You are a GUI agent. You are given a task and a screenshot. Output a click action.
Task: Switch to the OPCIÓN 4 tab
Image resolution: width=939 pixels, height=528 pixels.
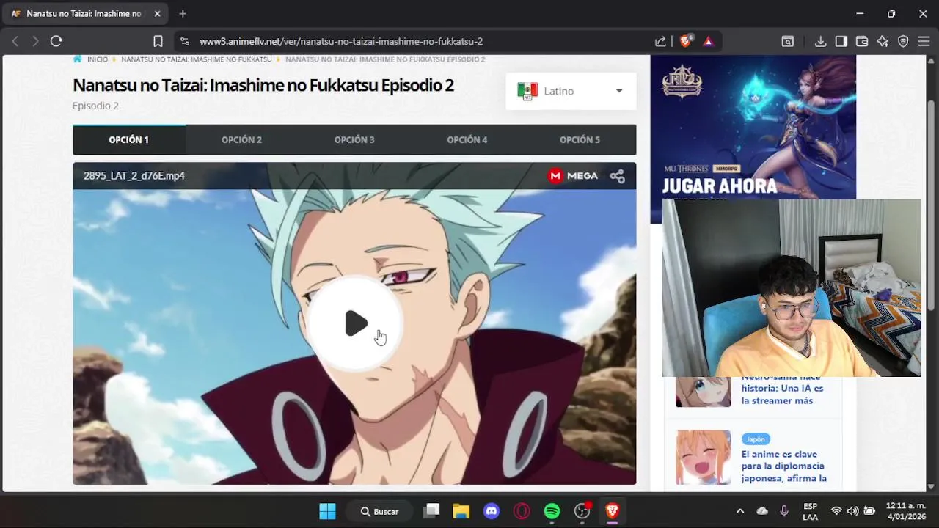click(467, 139)
